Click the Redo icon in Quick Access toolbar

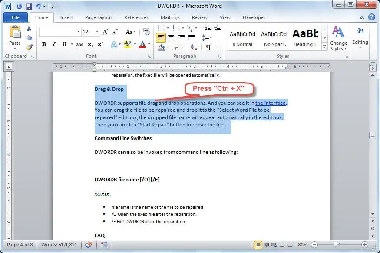pos(19,7)
